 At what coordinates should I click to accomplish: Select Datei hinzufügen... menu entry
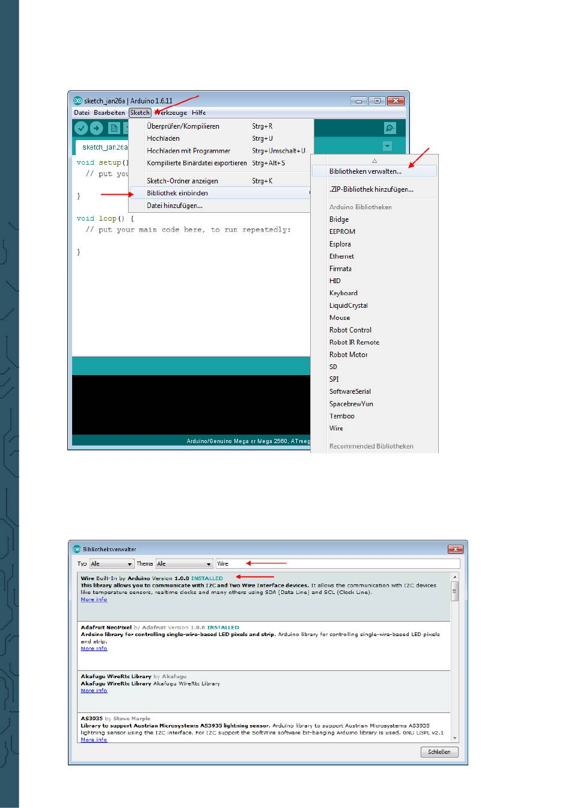(x=221, y=206)
